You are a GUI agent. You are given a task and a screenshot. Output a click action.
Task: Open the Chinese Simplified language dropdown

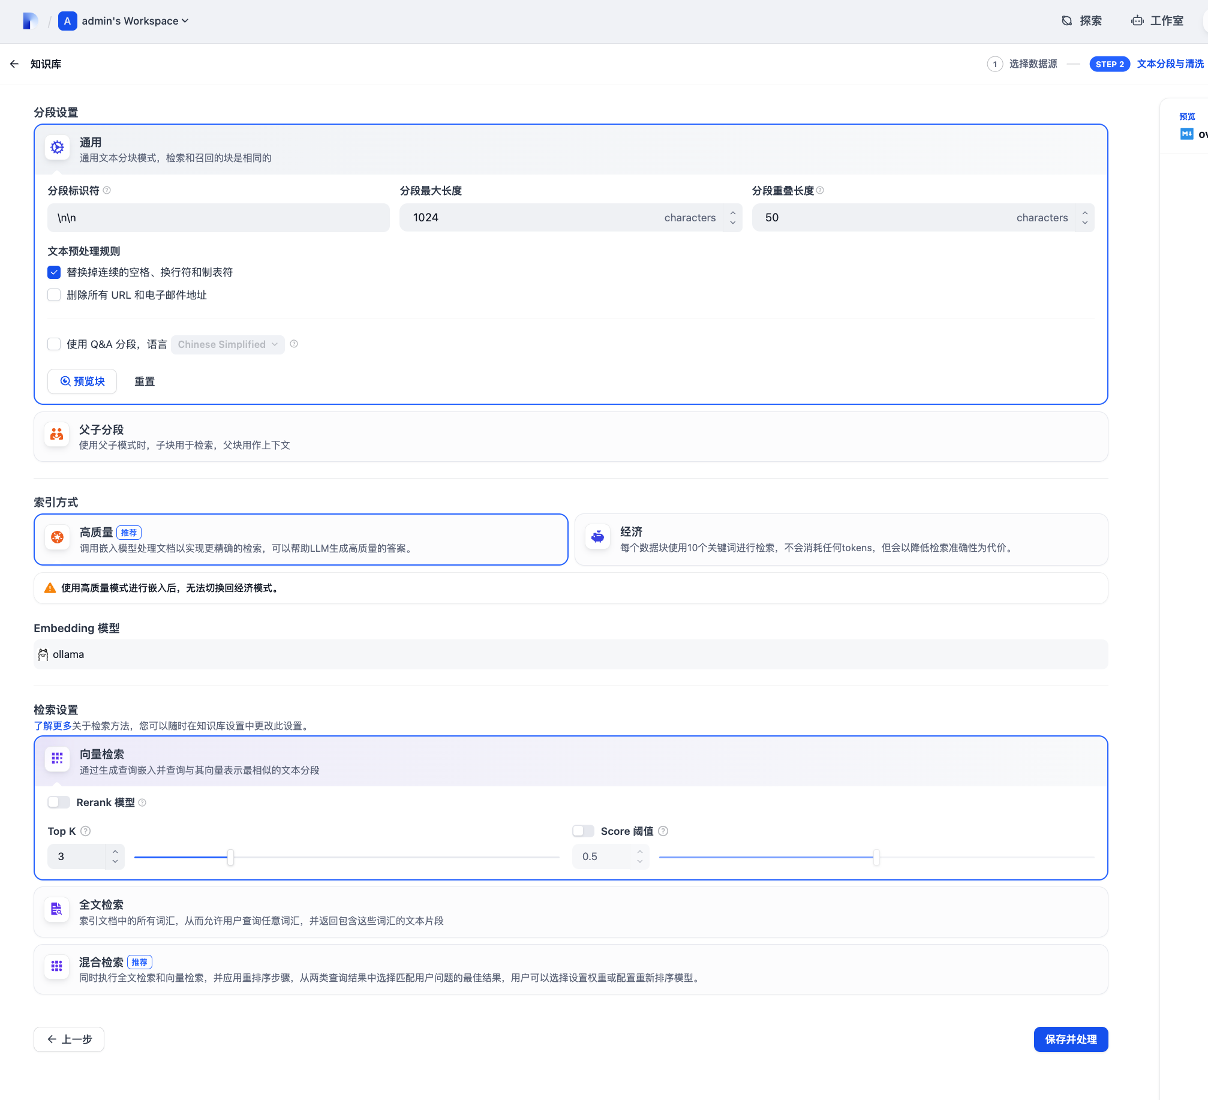pyautogui.click(x=227, y=344)
